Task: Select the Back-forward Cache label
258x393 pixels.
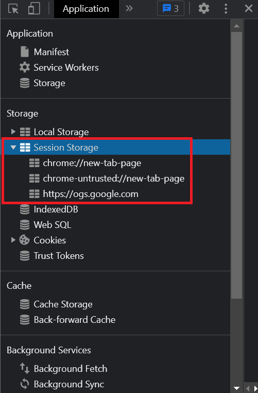Action: [75, 320]
